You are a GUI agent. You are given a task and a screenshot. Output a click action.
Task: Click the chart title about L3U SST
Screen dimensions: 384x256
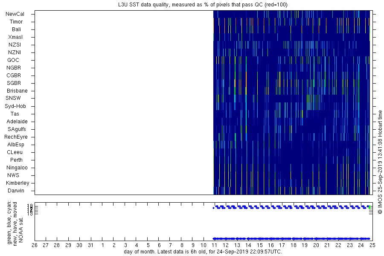click(x=203, y=5)
